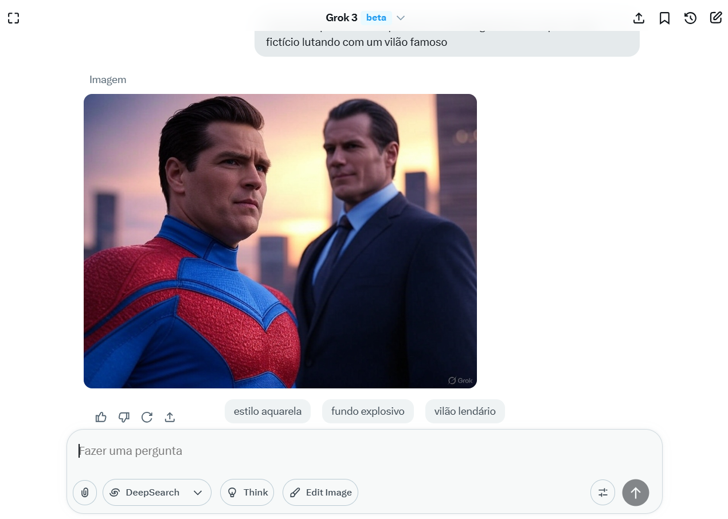
Task: Click the 'beta' badge label
Action: click(x=376, y=18)
